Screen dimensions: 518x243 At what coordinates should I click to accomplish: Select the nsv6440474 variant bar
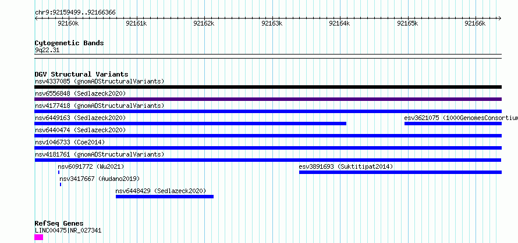tap(268, 136)
